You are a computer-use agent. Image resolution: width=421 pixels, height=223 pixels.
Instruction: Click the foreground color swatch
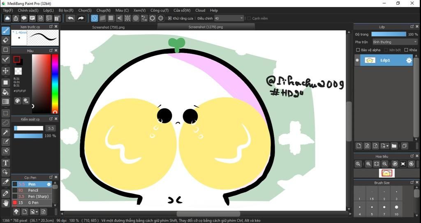[17, 59]
